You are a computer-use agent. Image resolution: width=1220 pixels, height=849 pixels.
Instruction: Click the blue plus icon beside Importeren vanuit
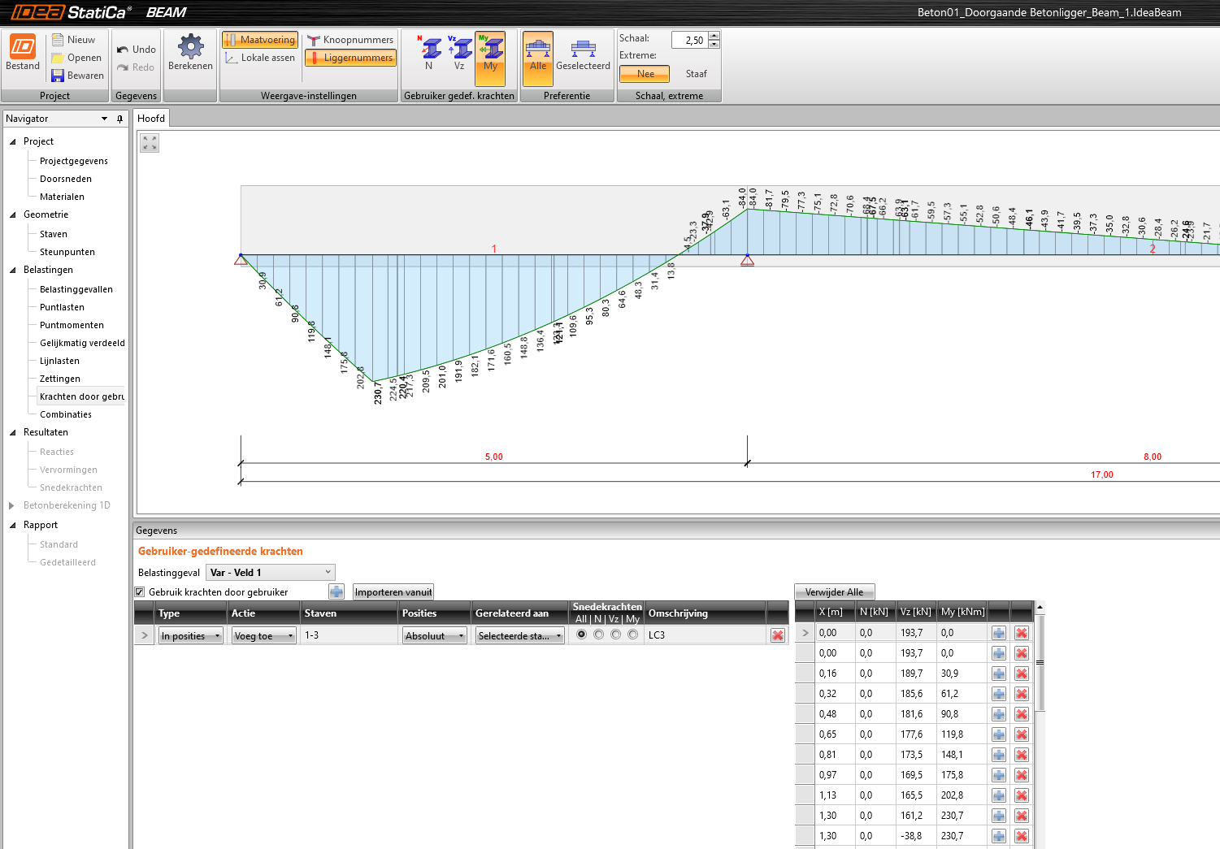(x=336, y=592)
